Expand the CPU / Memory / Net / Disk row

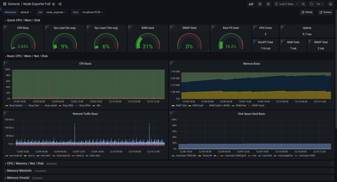(x=25, y=163)
